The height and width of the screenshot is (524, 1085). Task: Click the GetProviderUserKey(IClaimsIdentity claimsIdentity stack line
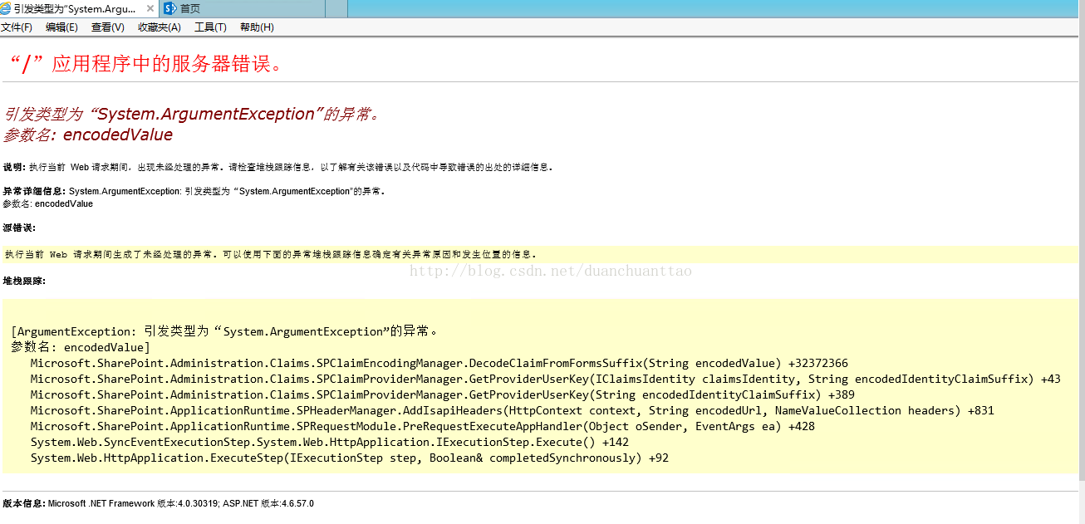(x=546, y=379)
